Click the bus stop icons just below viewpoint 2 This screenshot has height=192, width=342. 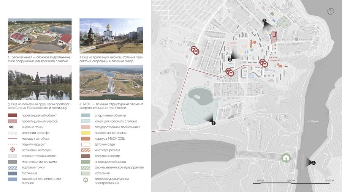coord(230,72)
